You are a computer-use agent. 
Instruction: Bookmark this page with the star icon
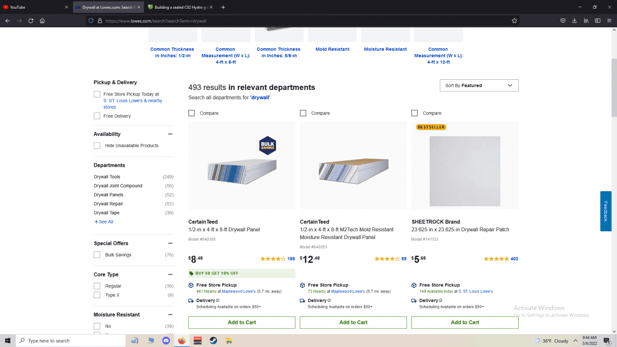point(514,21)
